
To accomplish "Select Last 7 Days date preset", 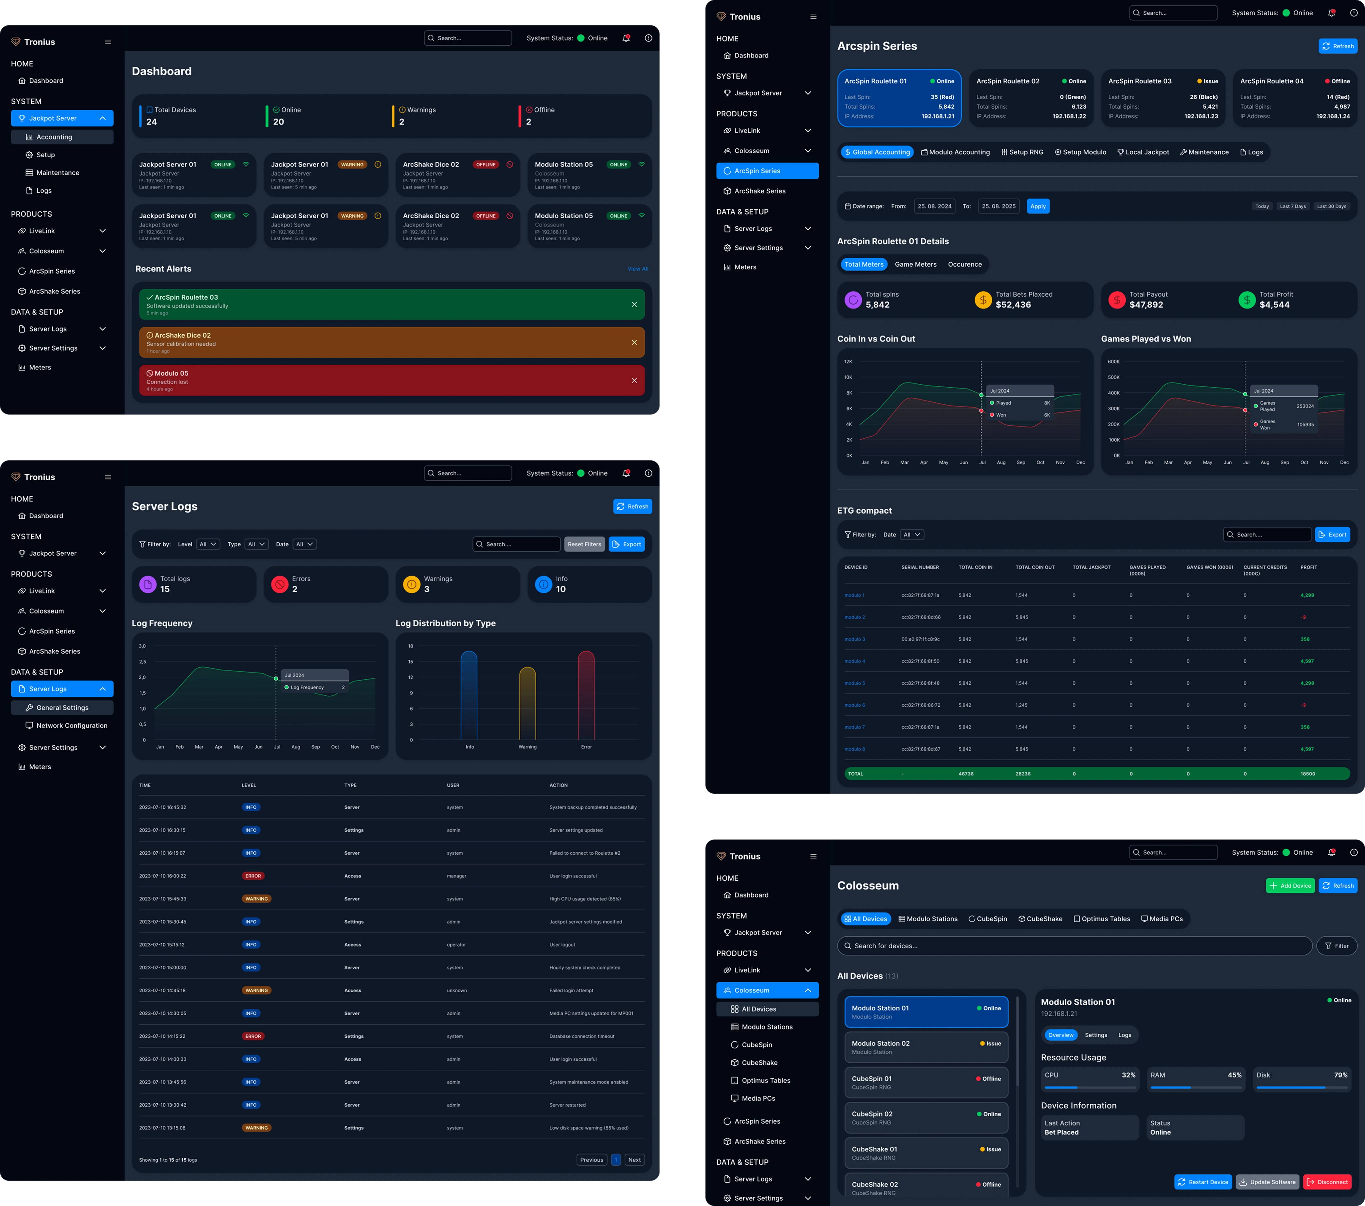I will (1293, 206).
